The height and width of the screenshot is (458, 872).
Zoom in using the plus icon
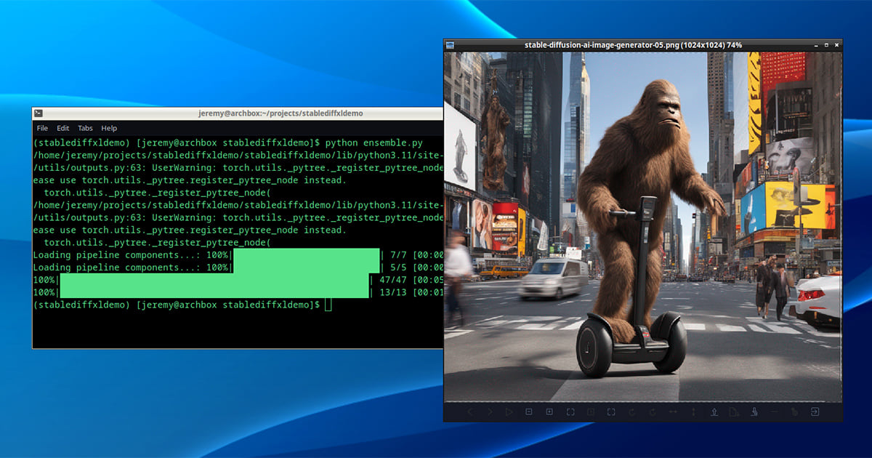(x=549, y=412)
